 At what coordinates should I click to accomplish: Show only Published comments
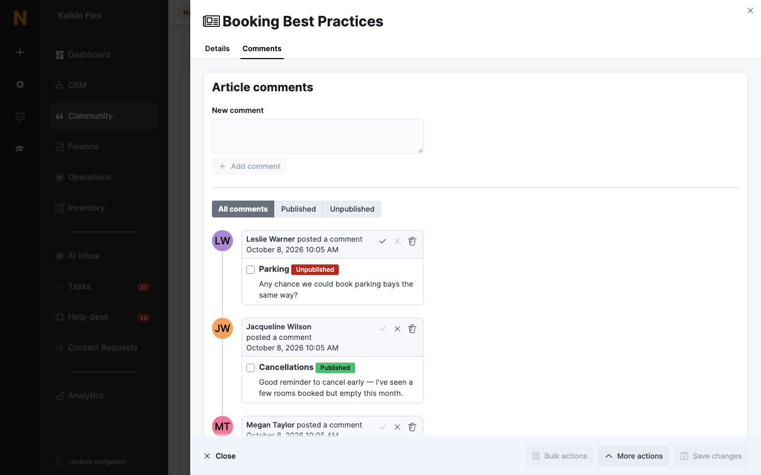pos(299,209)
